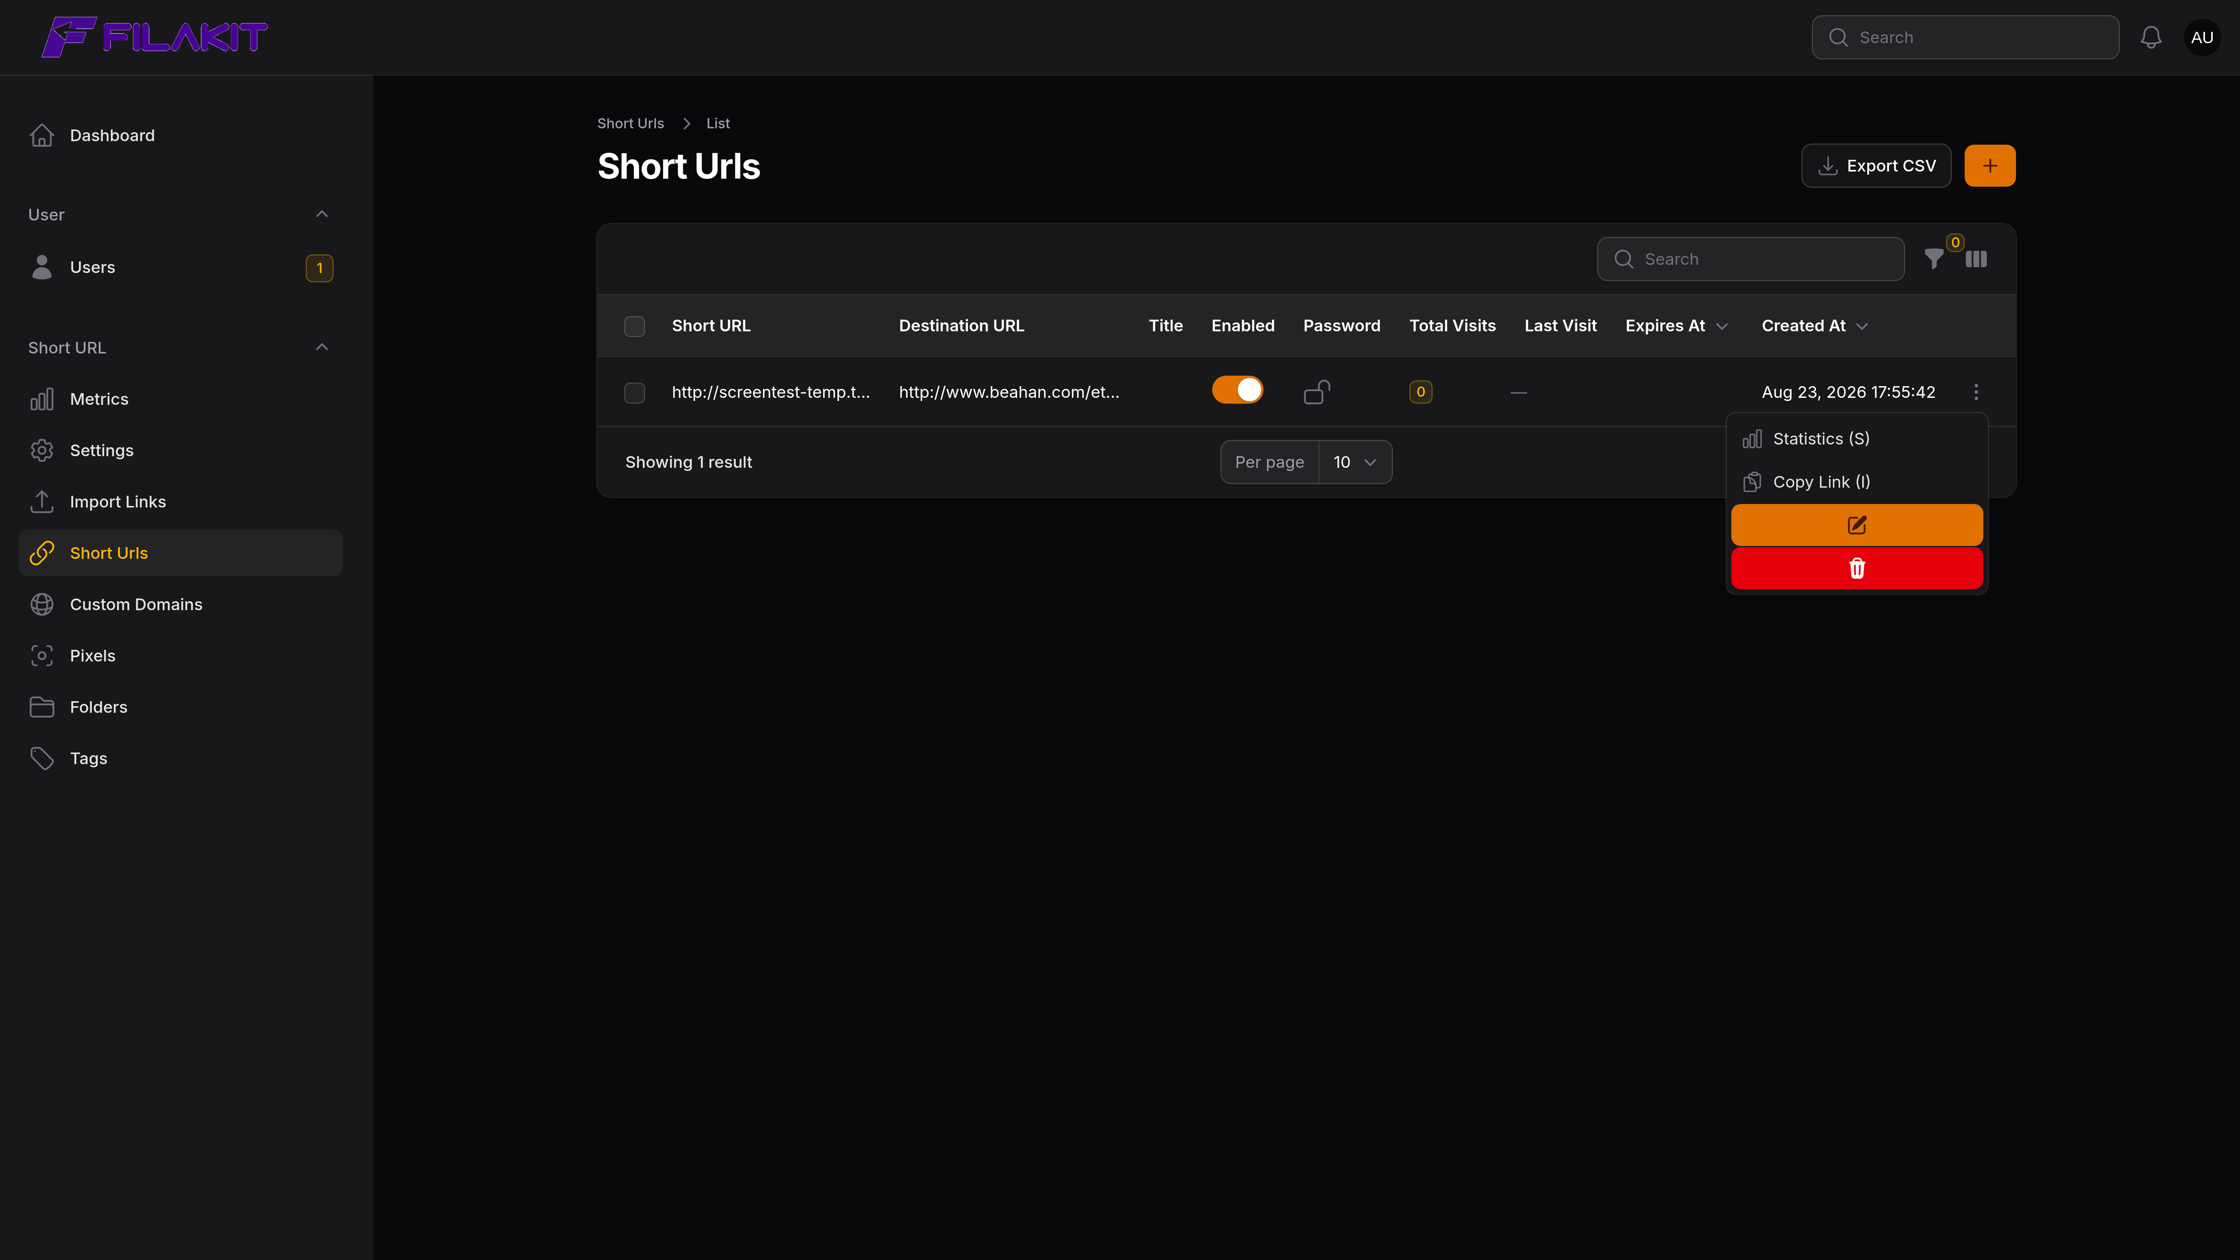Toggle table columns icon
The height and width of the screenshot is (1260, 2240).
tap(1976, 259)
